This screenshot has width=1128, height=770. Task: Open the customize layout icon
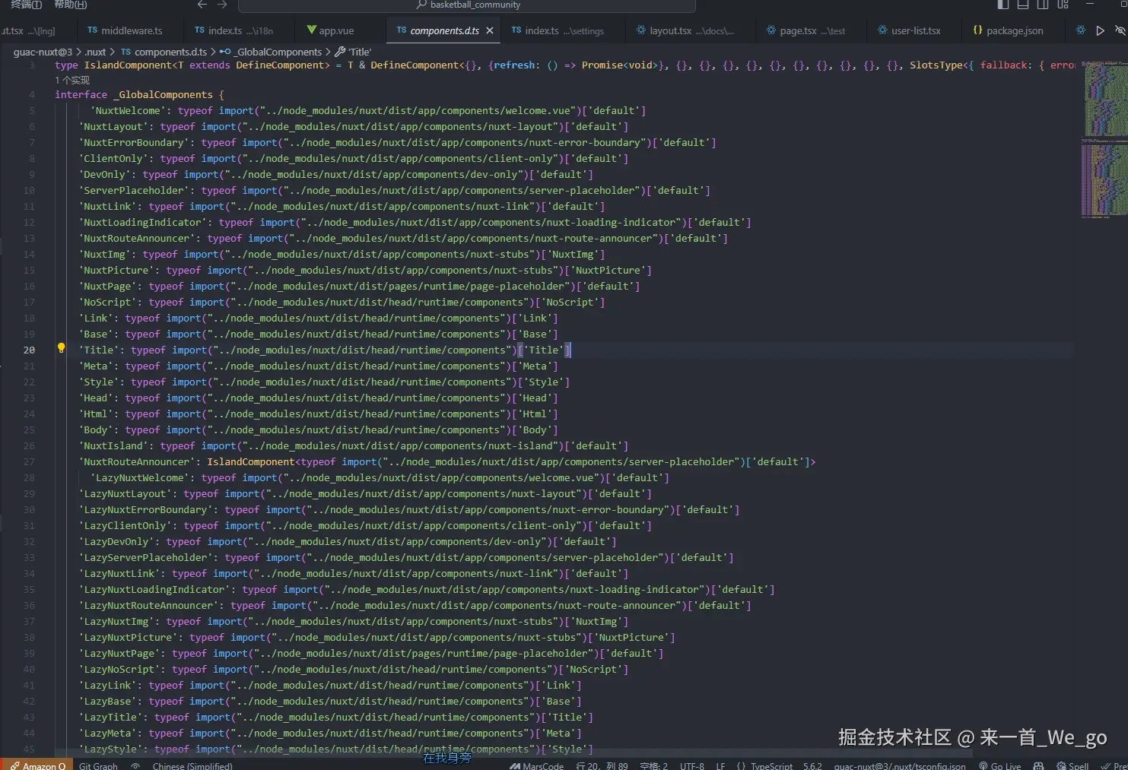(1063, 5)
